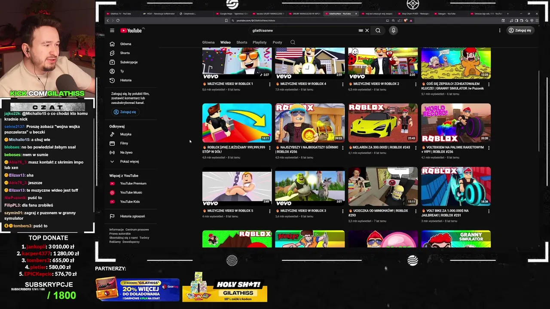This screenshot has width=550, height=309.
Task: Open the UCIECZKA OD MINIONKÓW thumbnail
Action: pos(383,186)
